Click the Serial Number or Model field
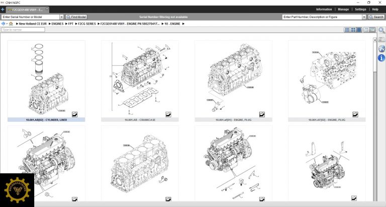The height and width of the screenshot is (207, 386). coord(31,17)
